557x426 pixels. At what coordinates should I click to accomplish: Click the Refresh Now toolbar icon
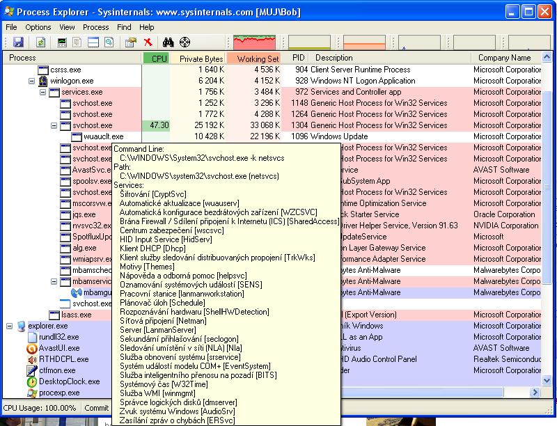[40, 42]
